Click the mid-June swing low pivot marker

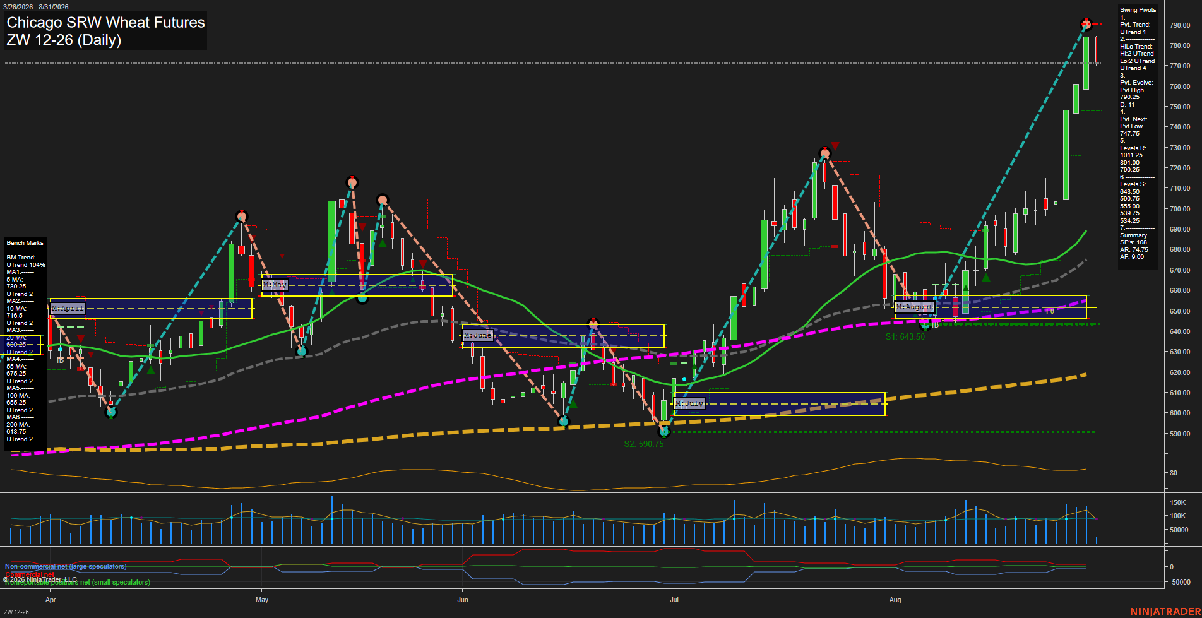[564, 421]
